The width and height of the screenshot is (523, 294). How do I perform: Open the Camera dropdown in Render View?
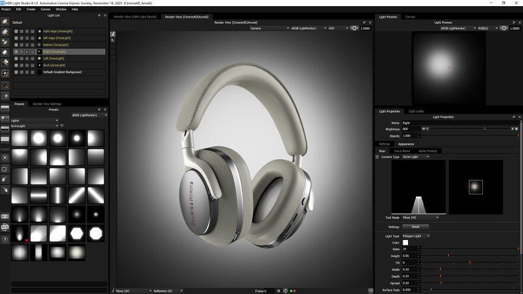pyautogui.click(x=269, y=29)
